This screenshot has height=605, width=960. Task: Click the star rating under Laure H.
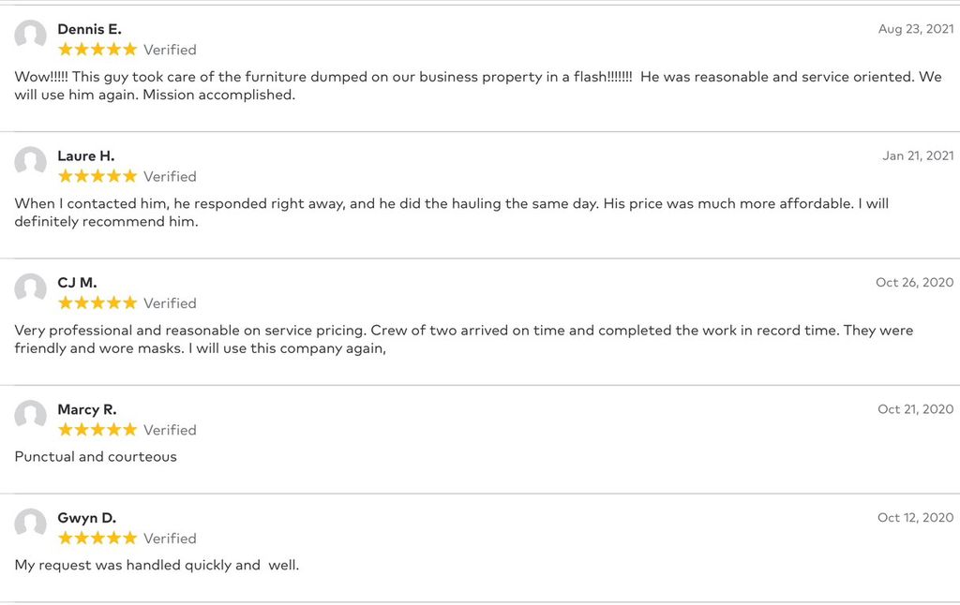pyautogui.click(x=97, y=176)
